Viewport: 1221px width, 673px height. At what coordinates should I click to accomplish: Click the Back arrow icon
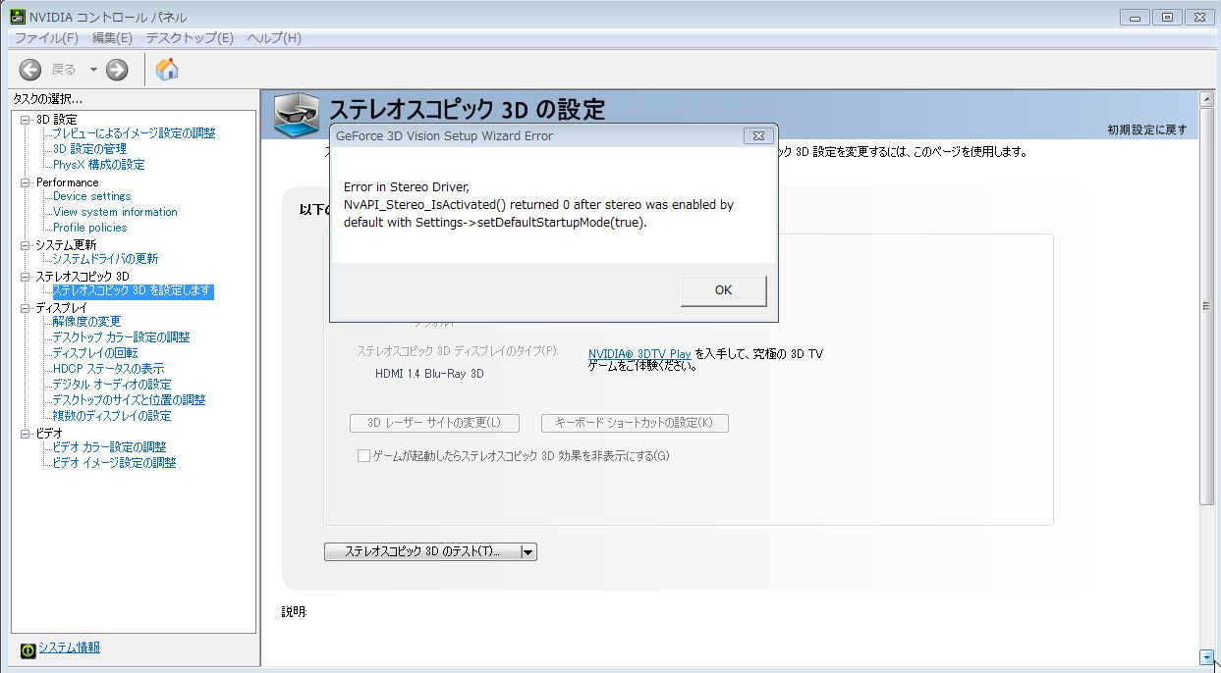(x=30, y=70)
